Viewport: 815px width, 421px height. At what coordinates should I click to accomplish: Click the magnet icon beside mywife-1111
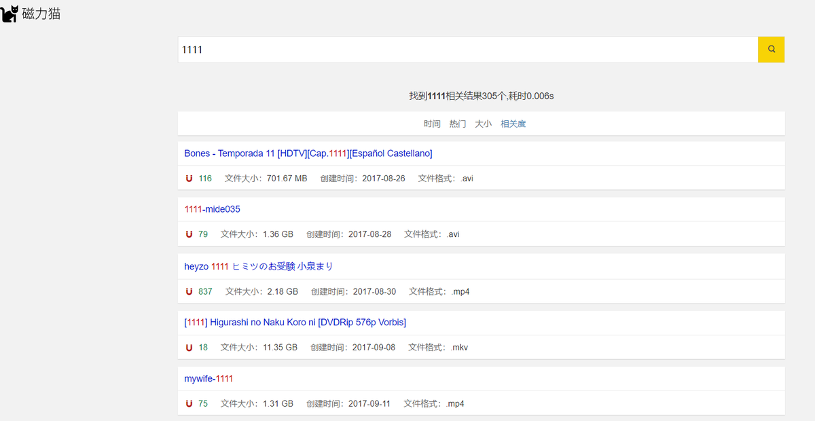click(x=188, y=403)
